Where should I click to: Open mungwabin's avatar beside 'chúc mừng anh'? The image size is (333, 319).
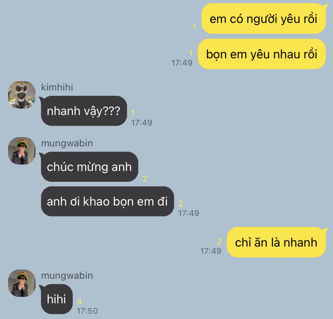pos(22,150)
